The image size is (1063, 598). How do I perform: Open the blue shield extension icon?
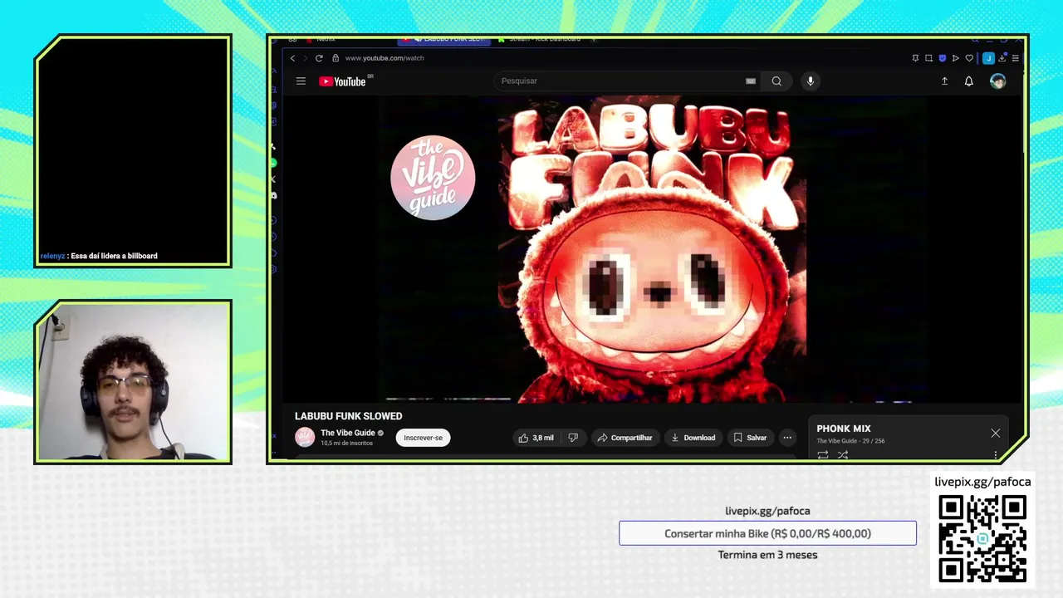coord(942,58)
